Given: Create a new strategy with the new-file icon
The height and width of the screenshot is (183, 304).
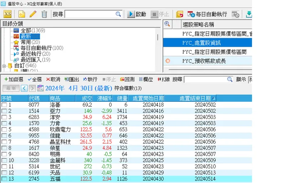Looking at the screenshot, I should click(22, 14).
